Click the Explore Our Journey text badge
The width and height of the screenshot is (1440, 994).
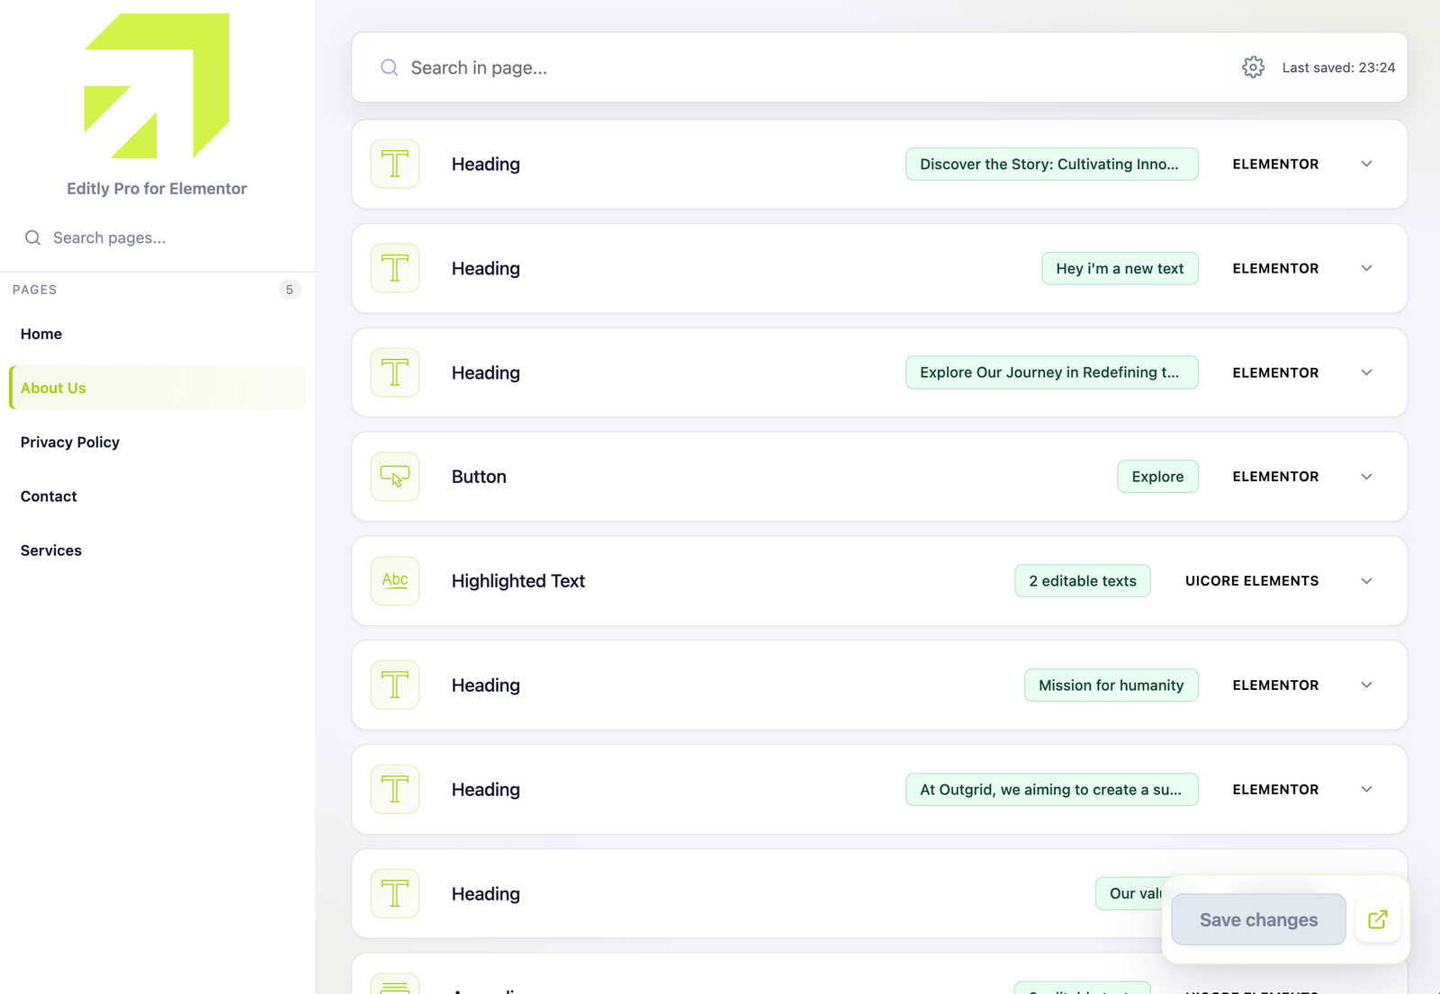(1052, 372)
